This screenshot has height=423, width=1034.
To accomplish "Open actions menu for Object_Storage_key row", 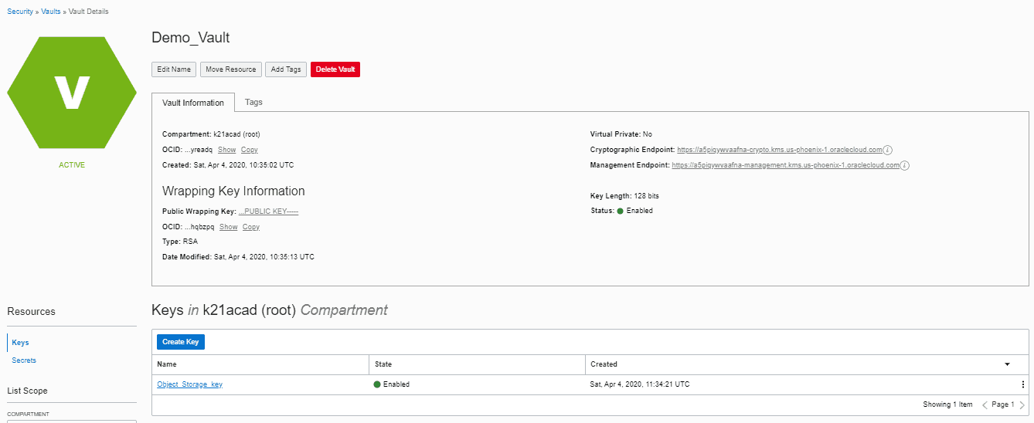I will [x=1022, y=384].
